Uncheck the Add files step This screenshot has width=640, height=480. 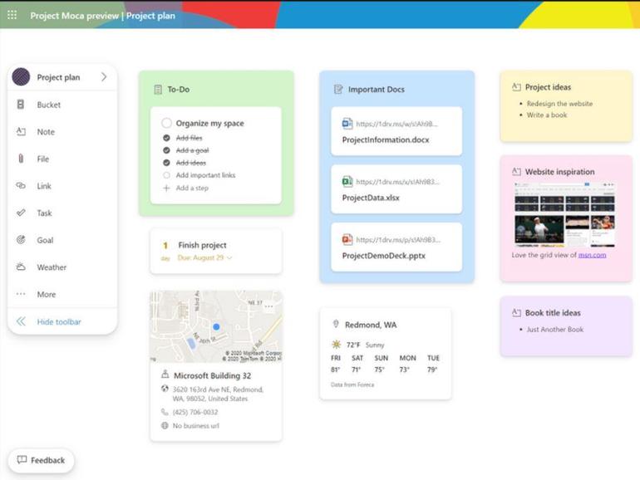click(166, 138)
